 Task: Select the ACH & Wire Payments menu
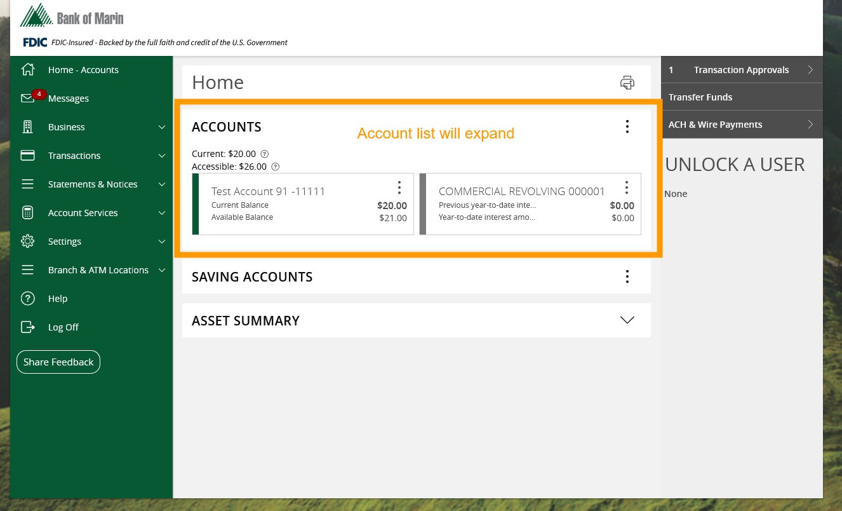pos(714,124)
